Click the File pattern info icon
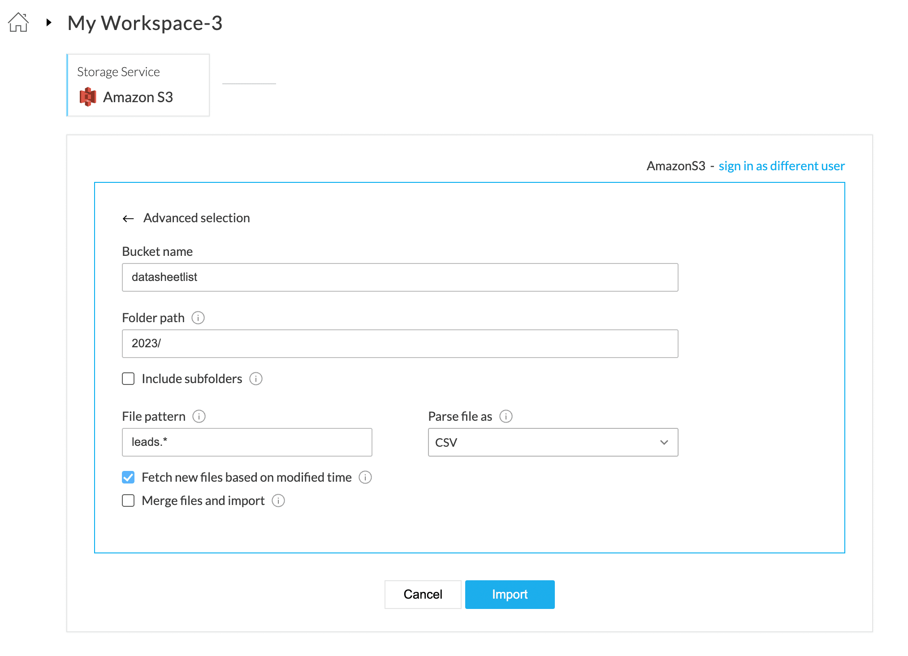Screen dimensions: 908x656 (x=199, y=416)
